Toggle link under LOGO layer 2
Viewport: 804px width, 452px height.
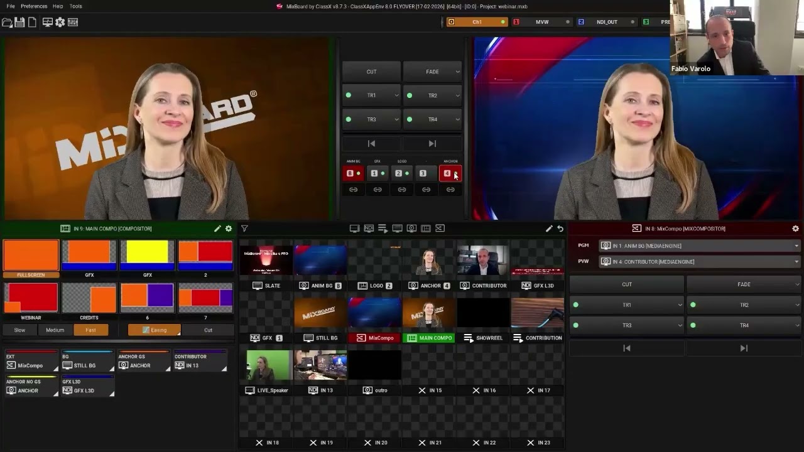(x=402, y=190)
